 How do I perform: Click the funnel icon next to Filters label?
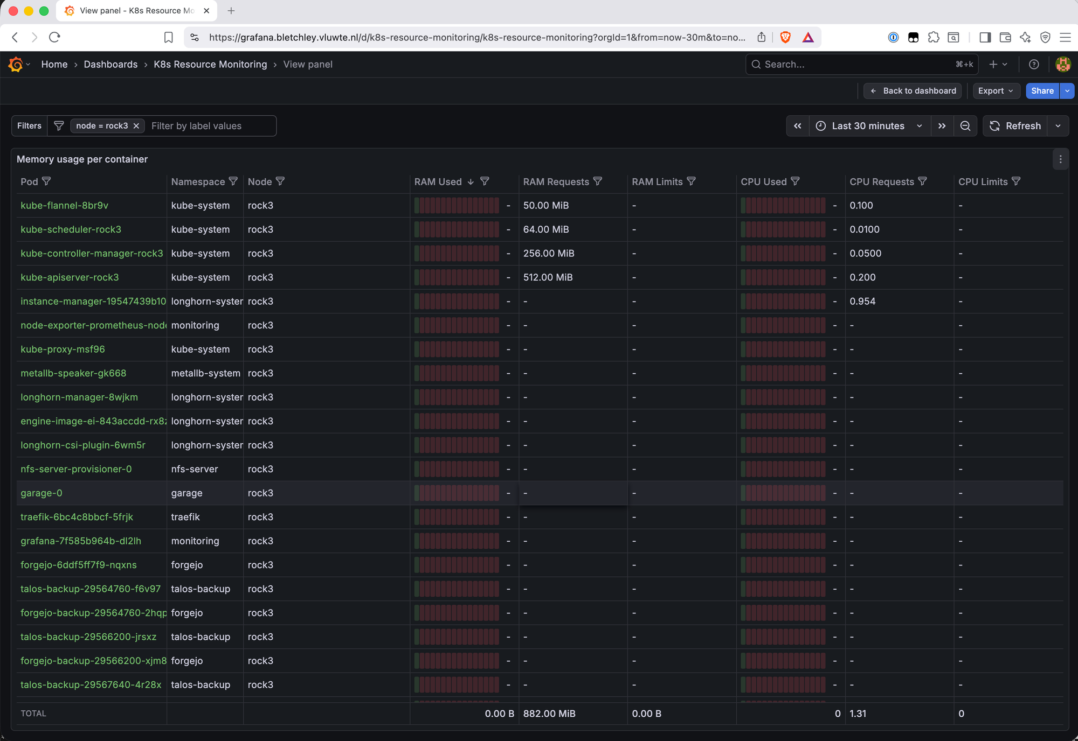click(x=59, y=125)
